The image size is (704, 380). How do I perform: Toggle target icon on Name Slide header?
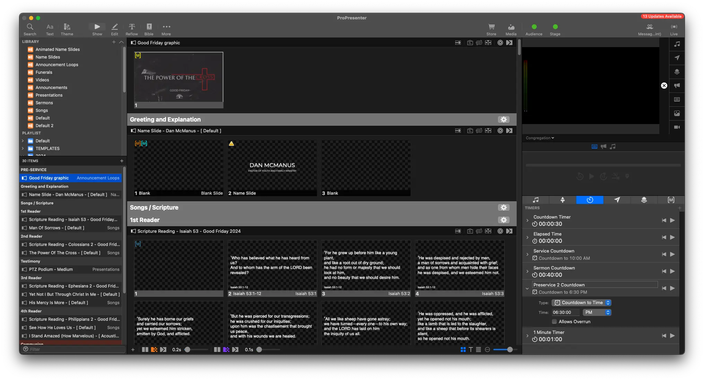click(x=500, y=131)
